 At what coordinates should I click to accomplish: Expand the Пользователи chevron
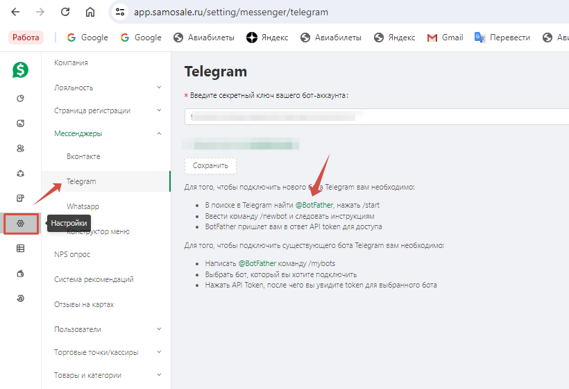pos(159,329)
